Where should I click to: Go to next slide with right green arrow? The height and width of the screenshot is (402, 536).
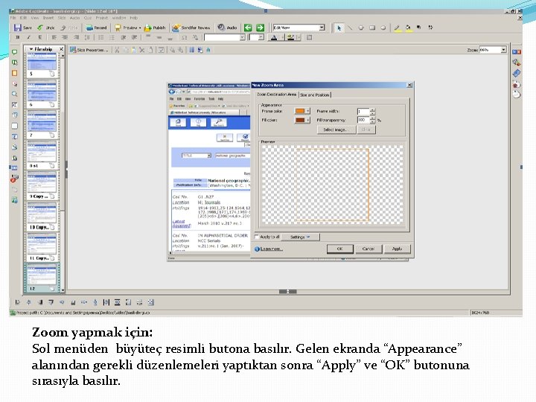tap(261, 28)
